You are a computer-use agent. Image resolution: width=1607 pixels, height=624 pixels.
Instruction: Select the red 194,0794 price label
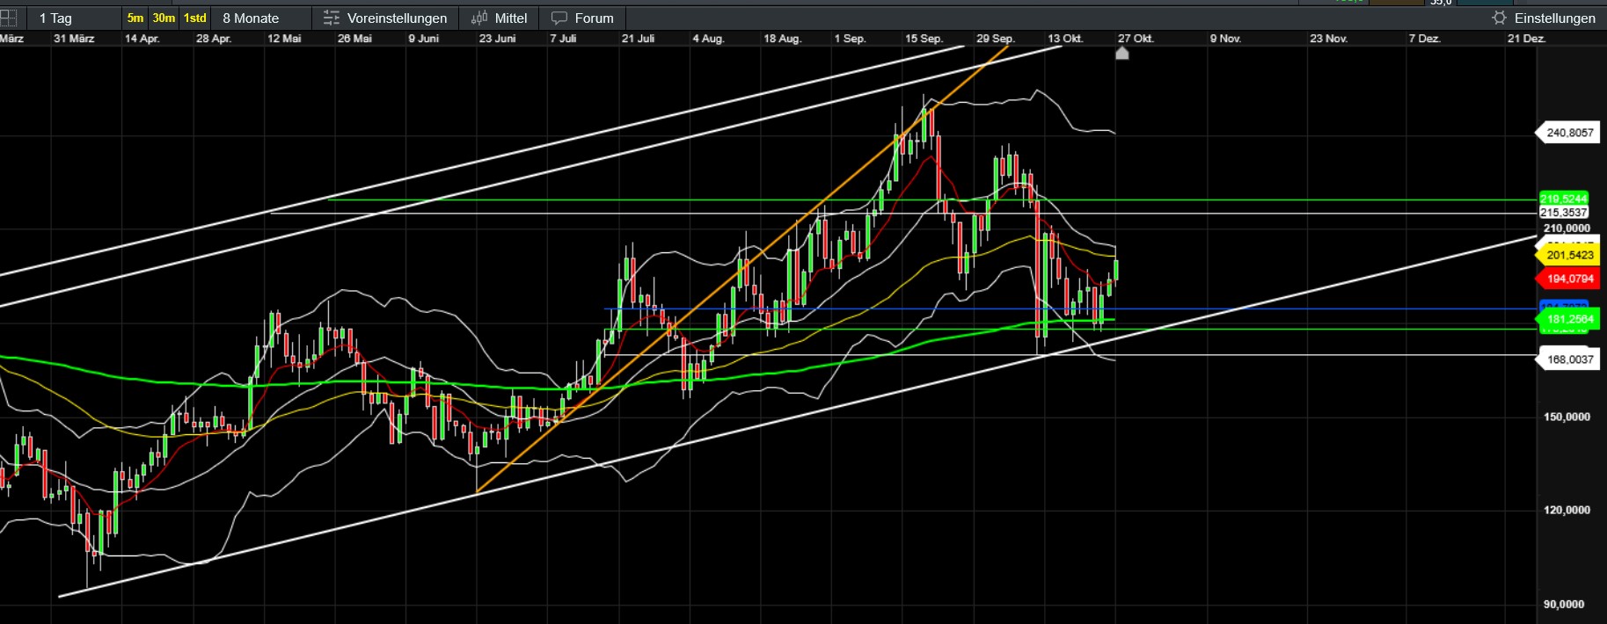tap(1569, 279)
